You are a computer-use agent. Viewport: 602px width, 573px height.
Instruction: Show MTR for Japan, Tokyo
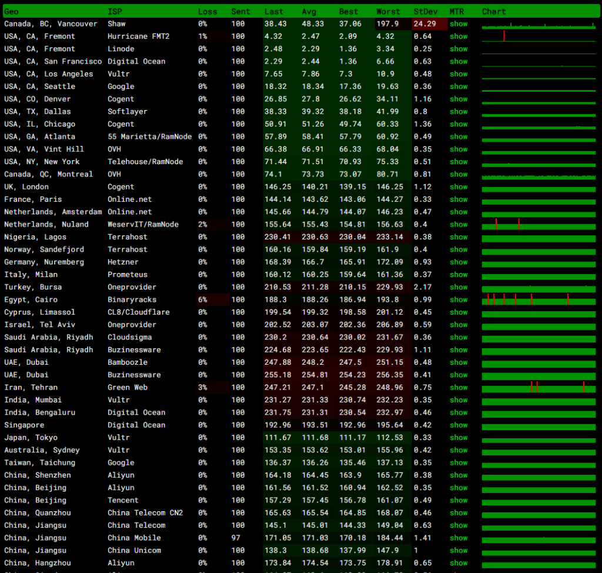click(459, 438)
